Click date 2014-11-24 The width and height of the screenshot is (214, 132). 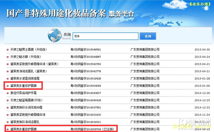(202, 115)
